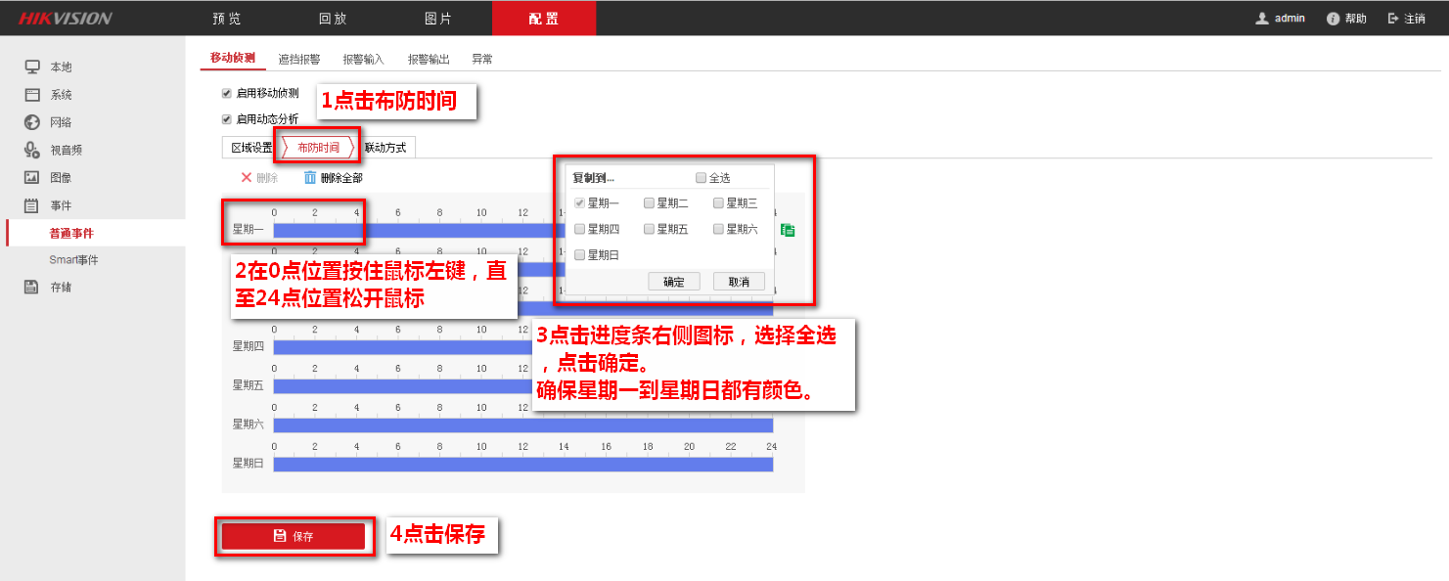Click the 星期日 schedule bar

coord(523,464)
